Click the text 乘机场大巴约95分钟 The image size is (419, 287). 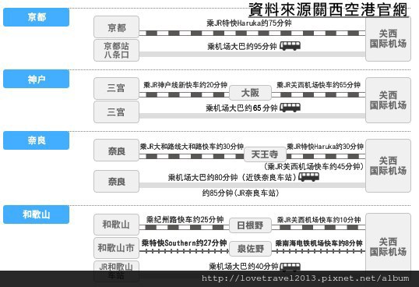[x=242, y=47]
